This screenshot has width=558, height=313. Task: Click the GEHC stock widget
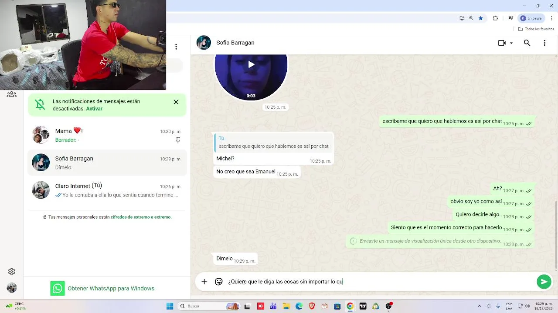[x=15, y=306]
